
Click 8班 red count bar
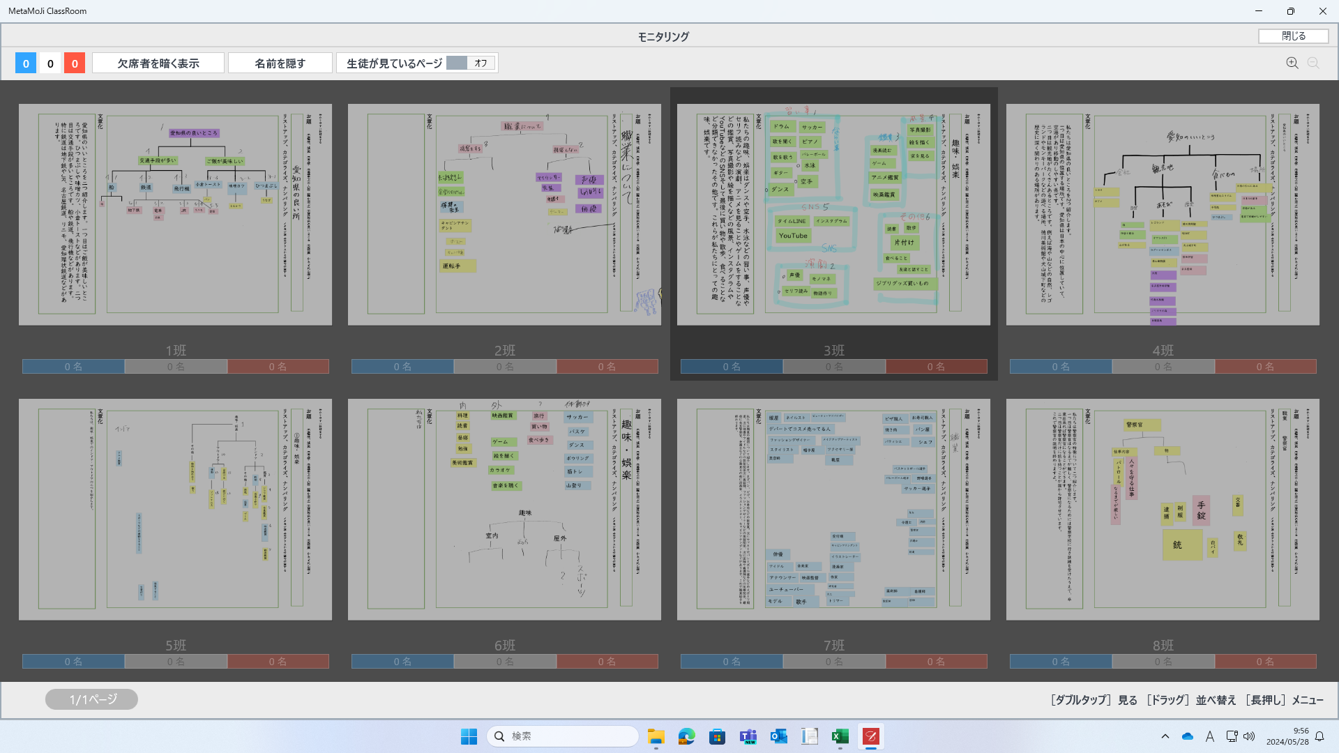point(1265,662)
